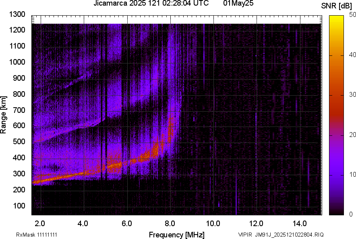Click the range axis label '1100'
The width and height of the screenshot is (356, 239).
(17, 46)
